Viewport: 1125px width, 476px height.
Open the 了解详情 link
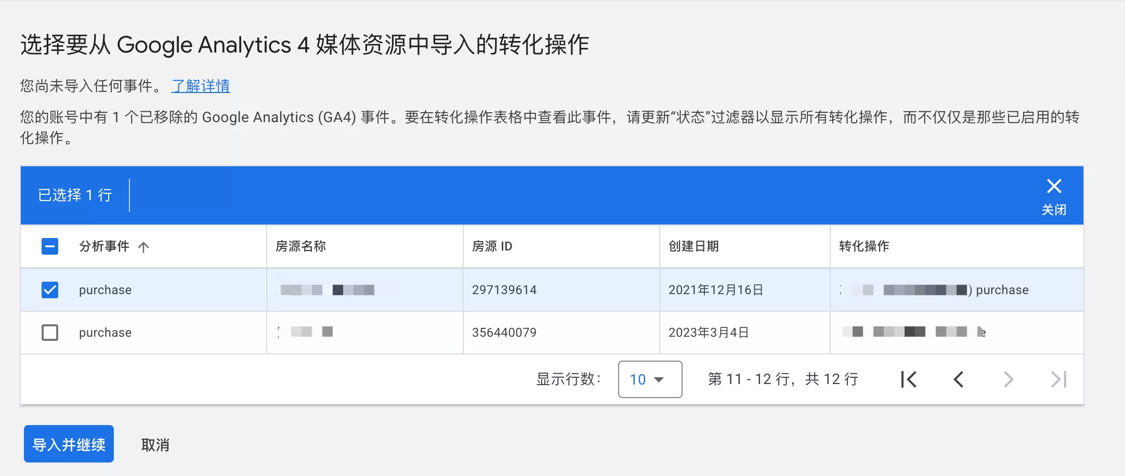click(201, 86)
